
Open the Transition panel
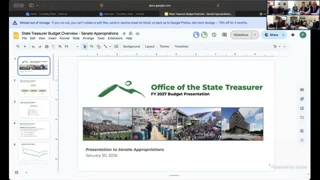tap(181, 46)
